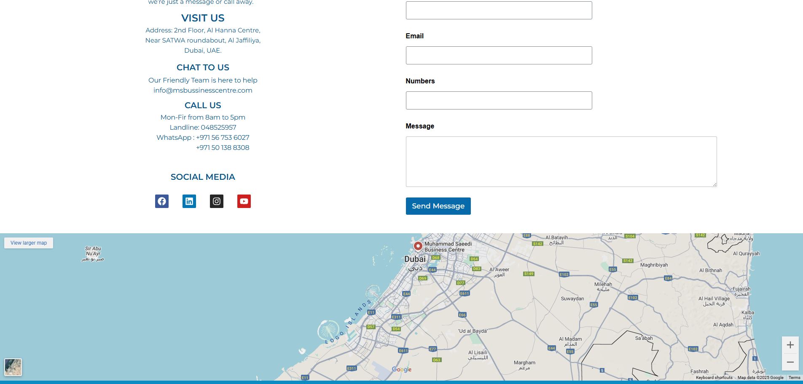
Task: Click Muhammad Saeedi Business Centre map label
Action: tap(448, 247)
